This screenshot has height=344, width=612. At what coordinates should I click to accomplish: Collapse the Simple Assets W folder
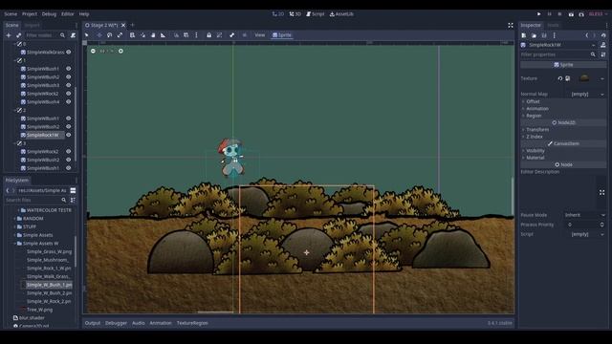15,244
